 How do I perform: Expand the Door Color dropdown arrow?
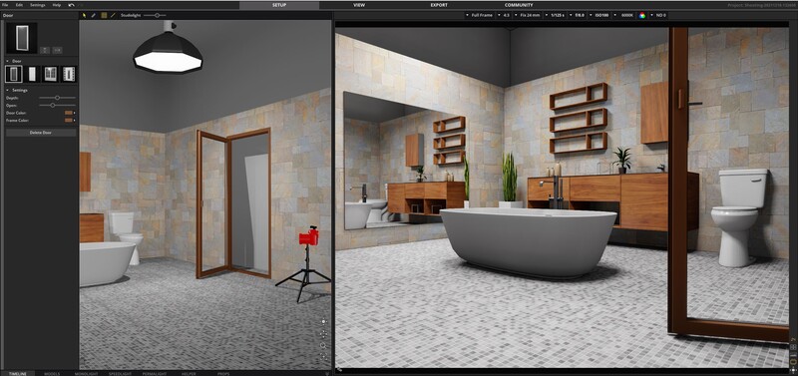tap(74, 113)
